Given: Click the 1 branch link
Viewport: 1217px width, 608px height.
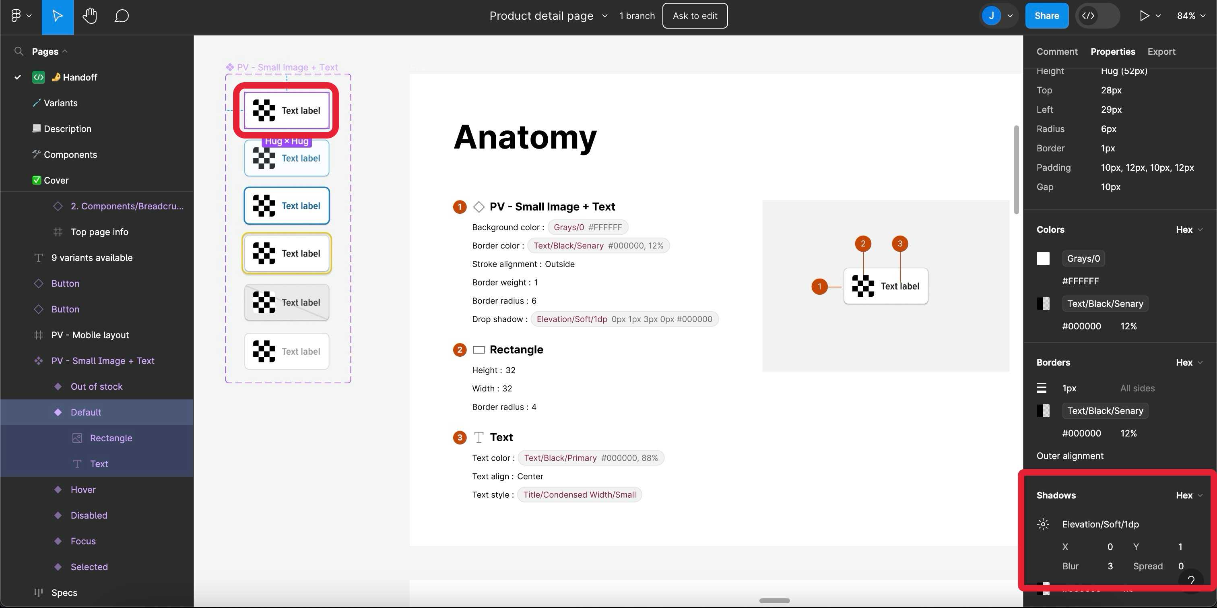Looking at the screenshot, I should click(637, 16).
